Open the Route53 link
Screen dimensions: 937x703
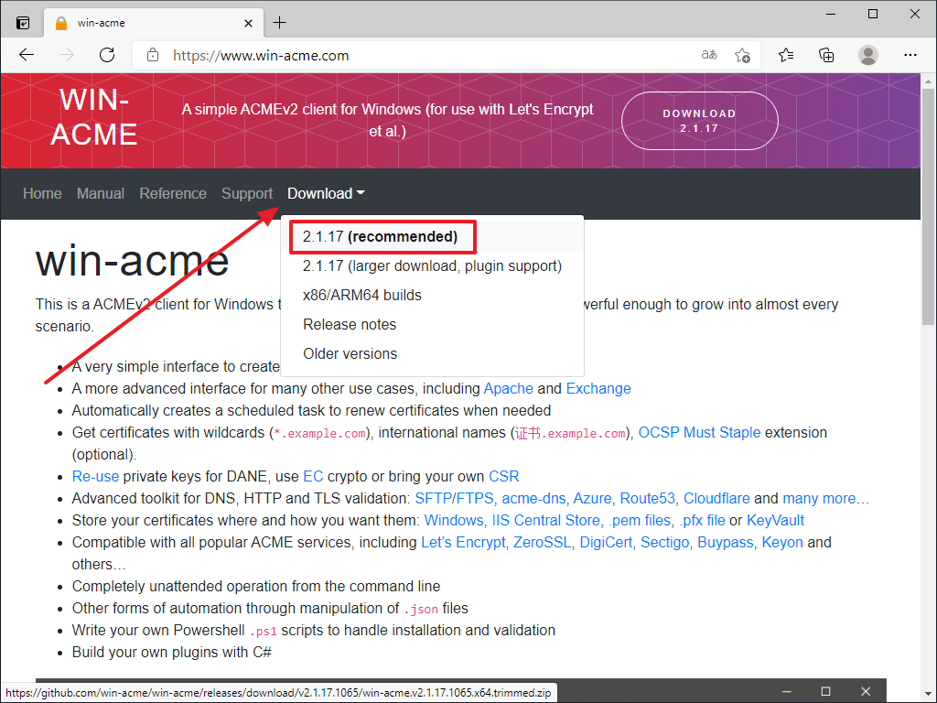[647, 499]
